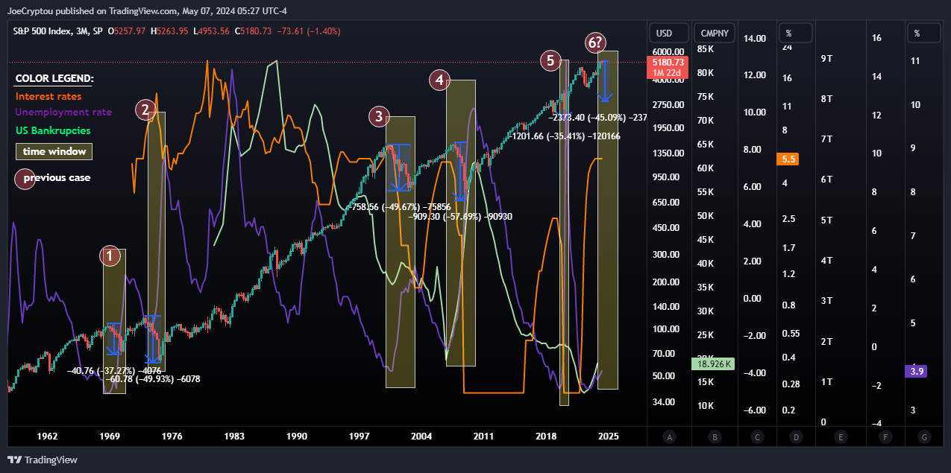Click the green US Bankrupcies legend text
This screenshot has height=473, width=951.
point(53,130)
